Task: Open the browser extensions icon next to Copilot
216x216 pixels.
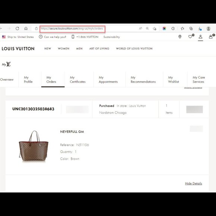Action: [173, 29]
